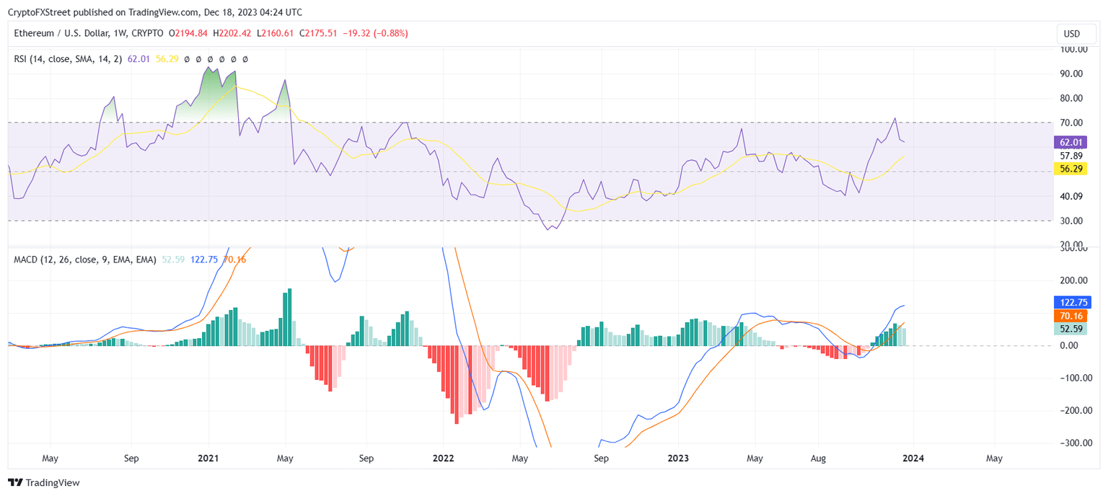Toggle the fourth ø icon in RSI legend
This screenshot has width=1108, height=496.
221,59
